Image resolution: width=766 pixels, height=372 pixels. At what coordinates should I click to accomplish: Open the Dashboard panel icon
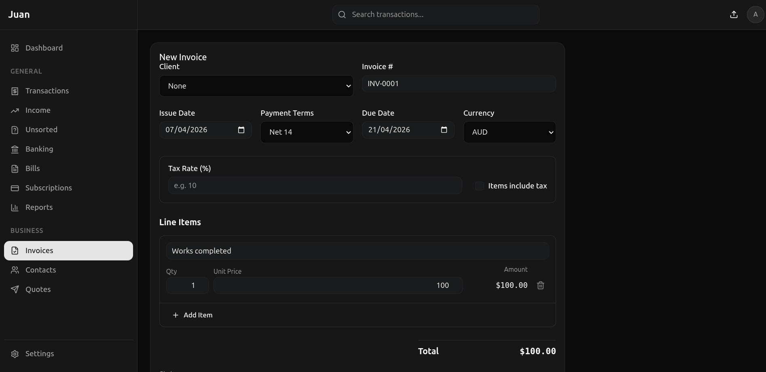[15, 48]
